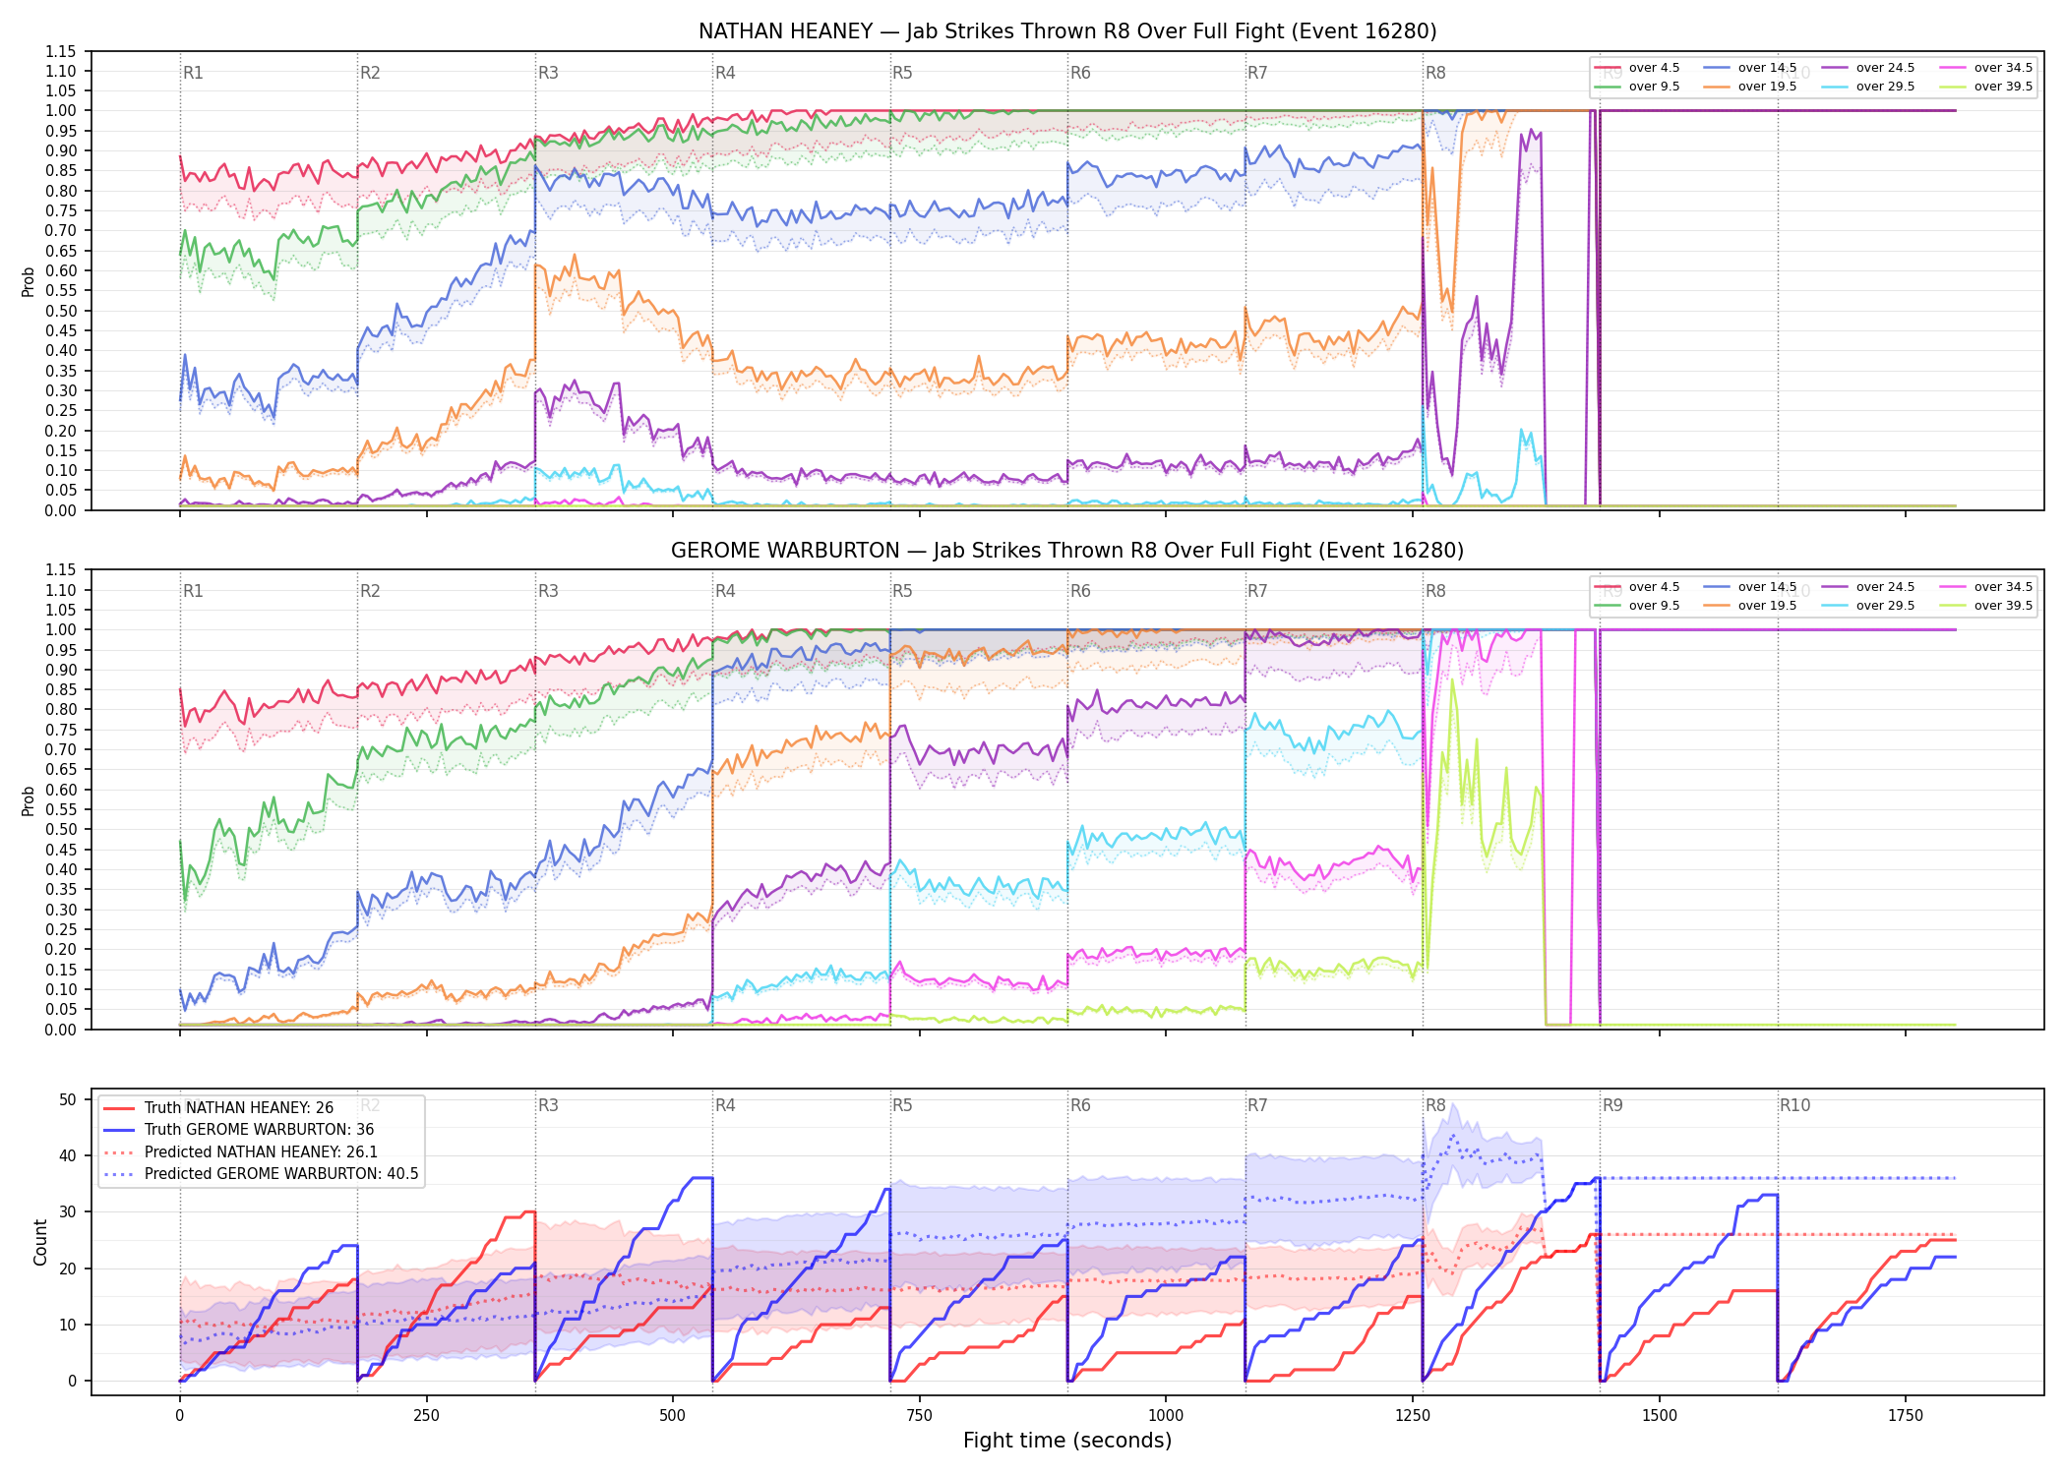This screenshot has height=1475, width=2066.
Task: Click the 'Prob' label of Warburton chart
Action: (x=29, y=800)
